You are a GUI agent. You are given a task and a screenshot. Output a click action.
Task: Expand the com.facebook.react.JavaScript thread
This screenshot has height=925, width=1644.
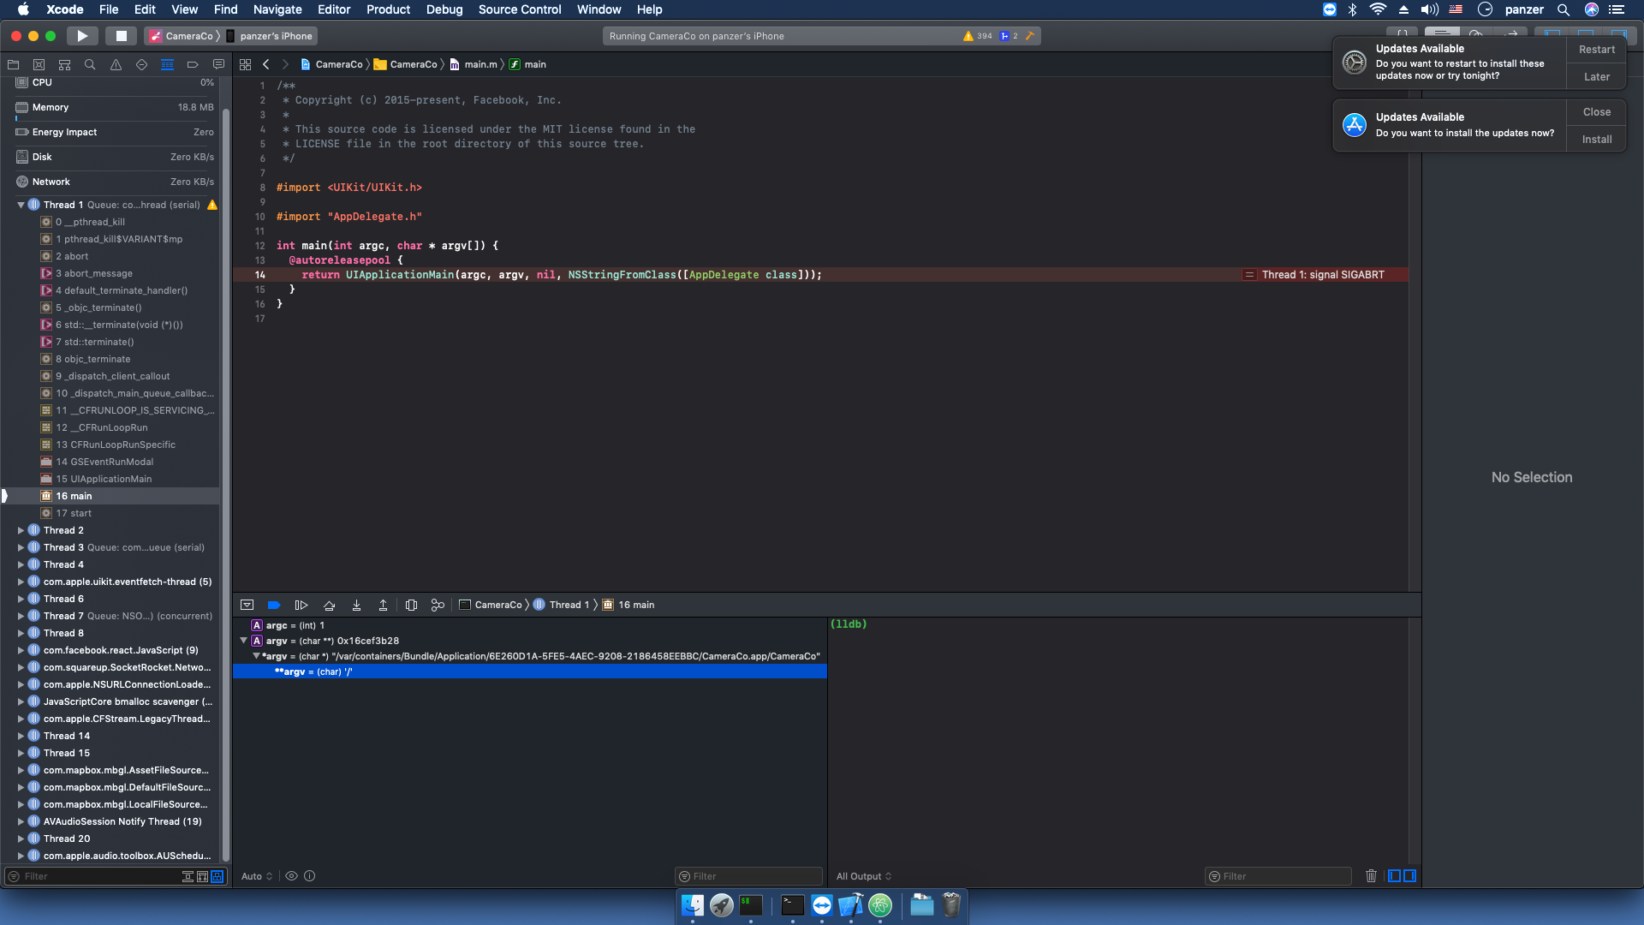coord(21,650)
